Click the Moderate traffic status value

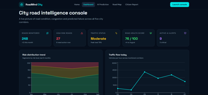[98, 39]
